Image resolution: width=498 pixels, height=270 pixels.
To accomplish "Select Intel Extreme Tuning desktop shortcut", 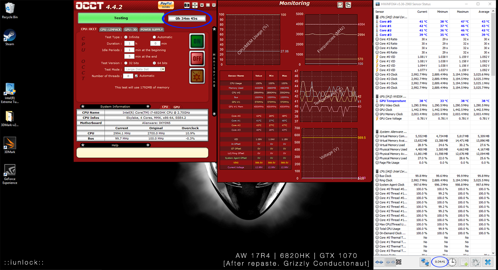I will 10,93.
